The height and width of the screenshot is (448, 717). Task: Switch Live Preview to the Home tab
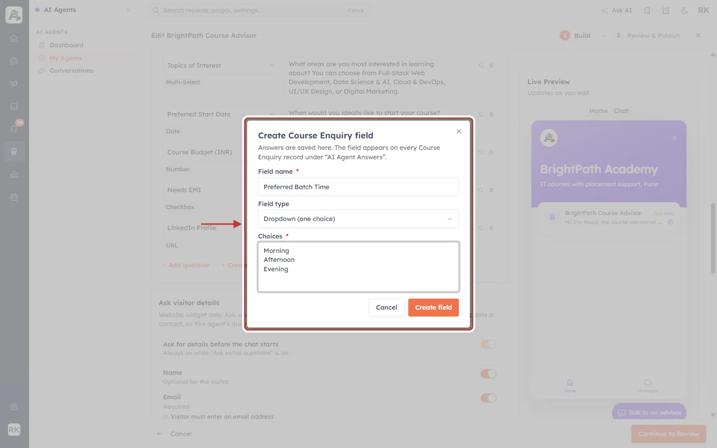(x=598, y=111)
